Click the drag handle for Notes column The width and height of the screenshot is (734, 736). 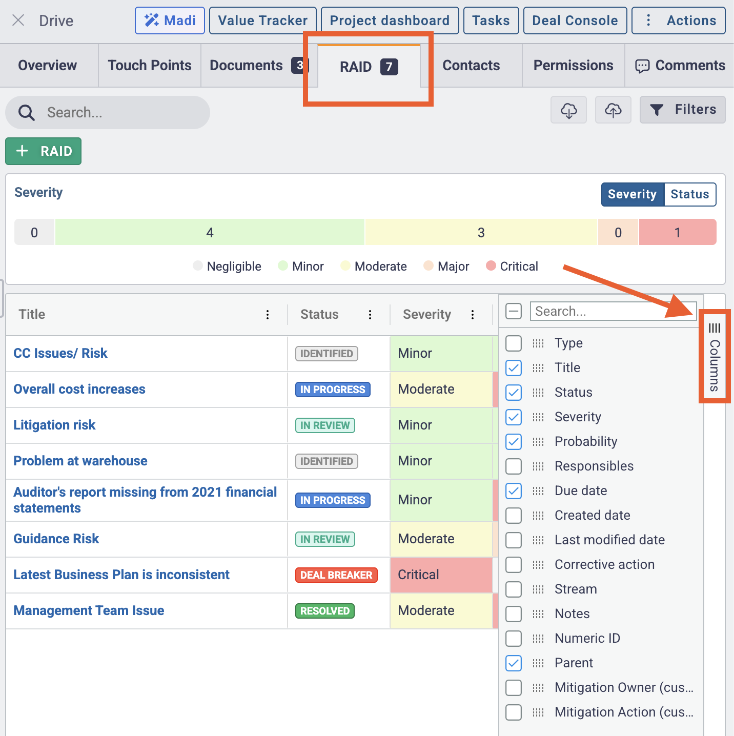[x=538, y=614]
